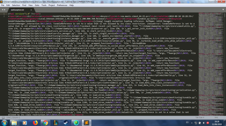
Task: Open the Tools menu
Action: (44, 5)
